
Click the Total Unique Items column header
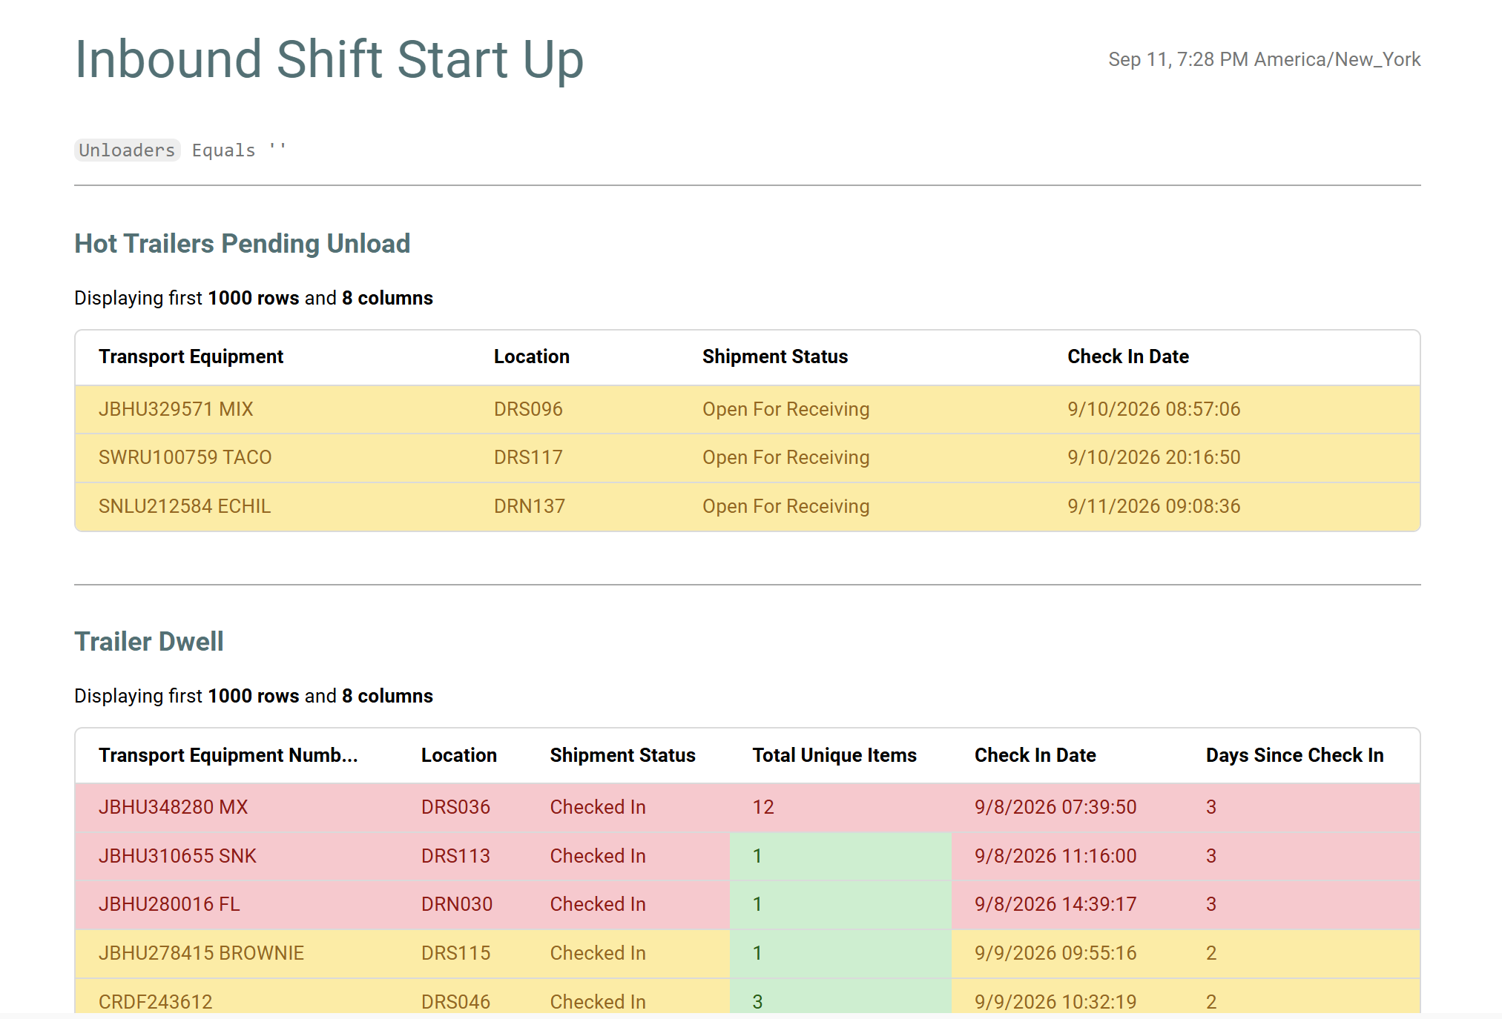coord(834,755)
